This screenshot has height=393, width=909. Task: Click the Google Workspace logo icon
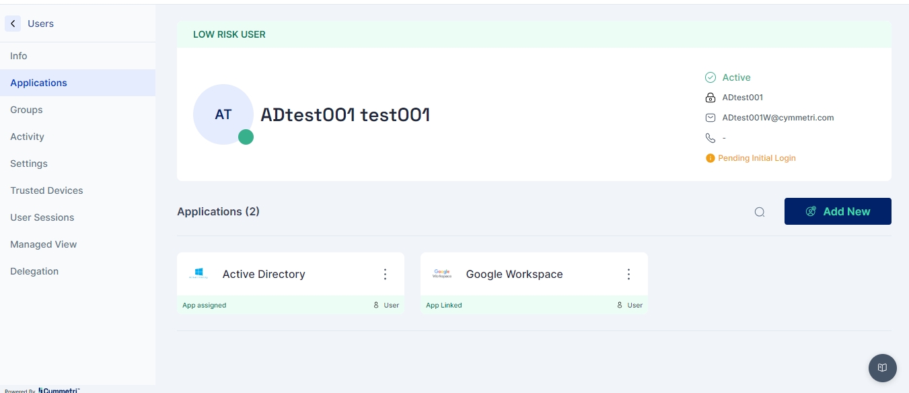pyautogui.click(x=442, y=274)
